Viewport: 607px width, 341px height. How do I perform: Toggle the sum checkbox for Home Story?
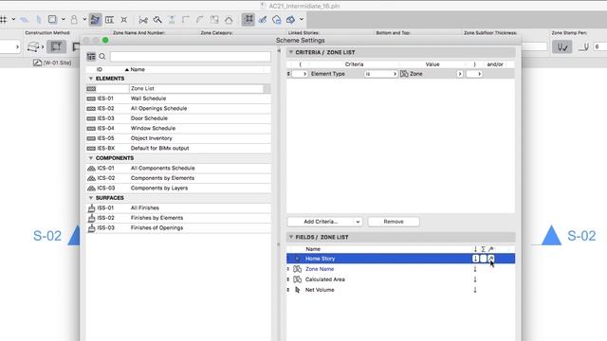(483, 259)
